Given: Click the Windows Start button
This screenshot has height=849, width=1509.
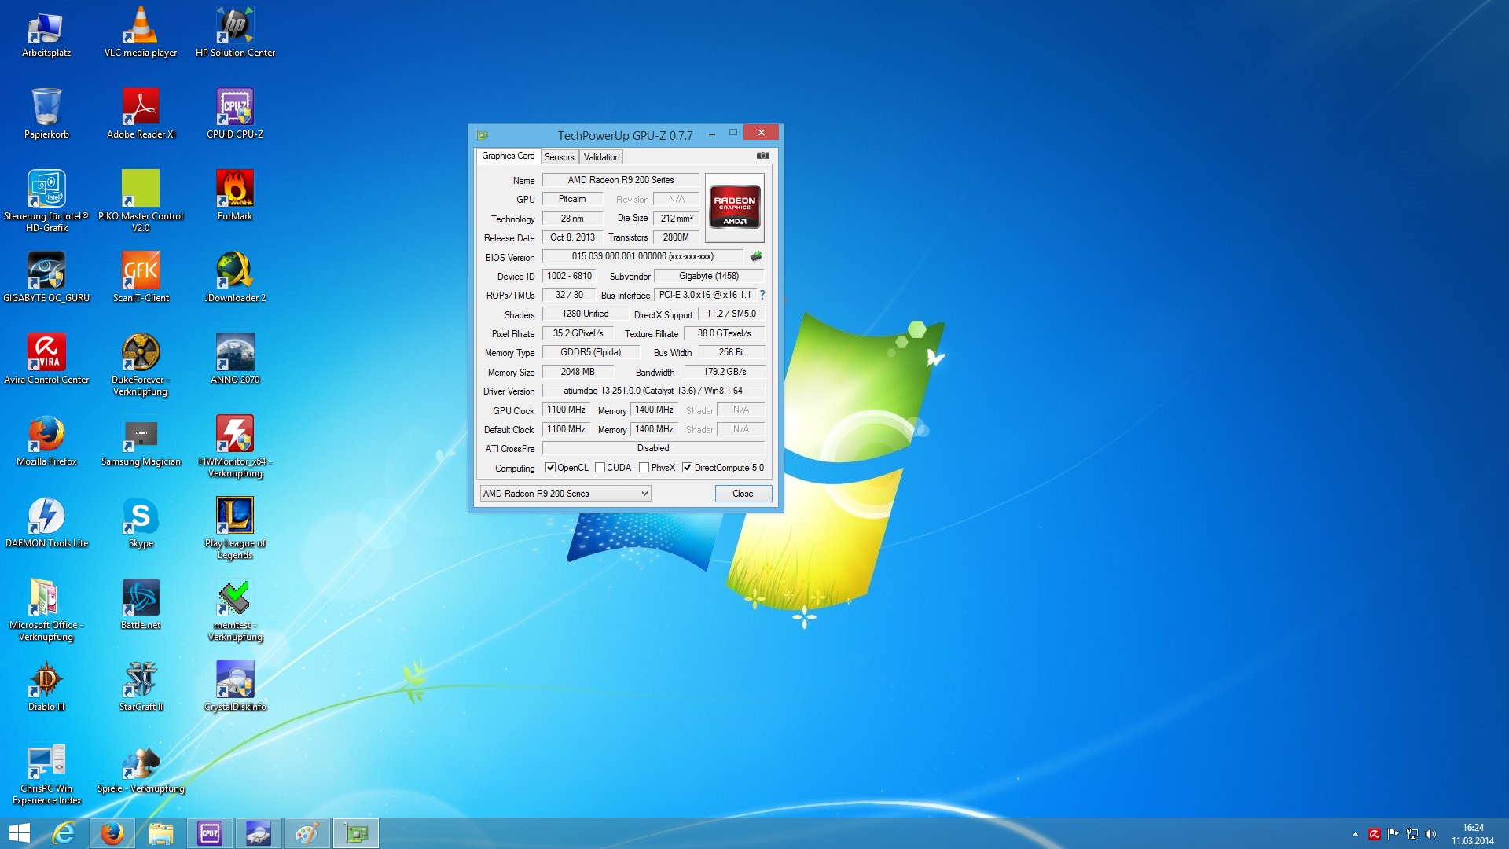Looking at the screenshot, I should 19,833.
